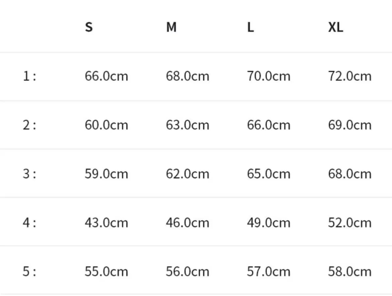Click the L size column header

(x=250, y=27)
